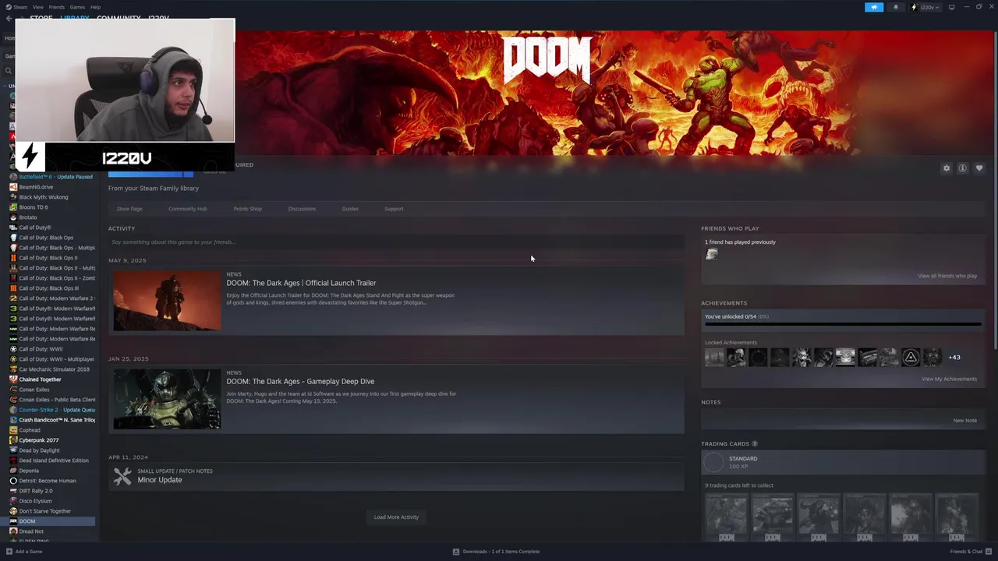The width and height of the screenshot is (998, 561).
Task: Click Add a Game
Action: tap(24, 552)
